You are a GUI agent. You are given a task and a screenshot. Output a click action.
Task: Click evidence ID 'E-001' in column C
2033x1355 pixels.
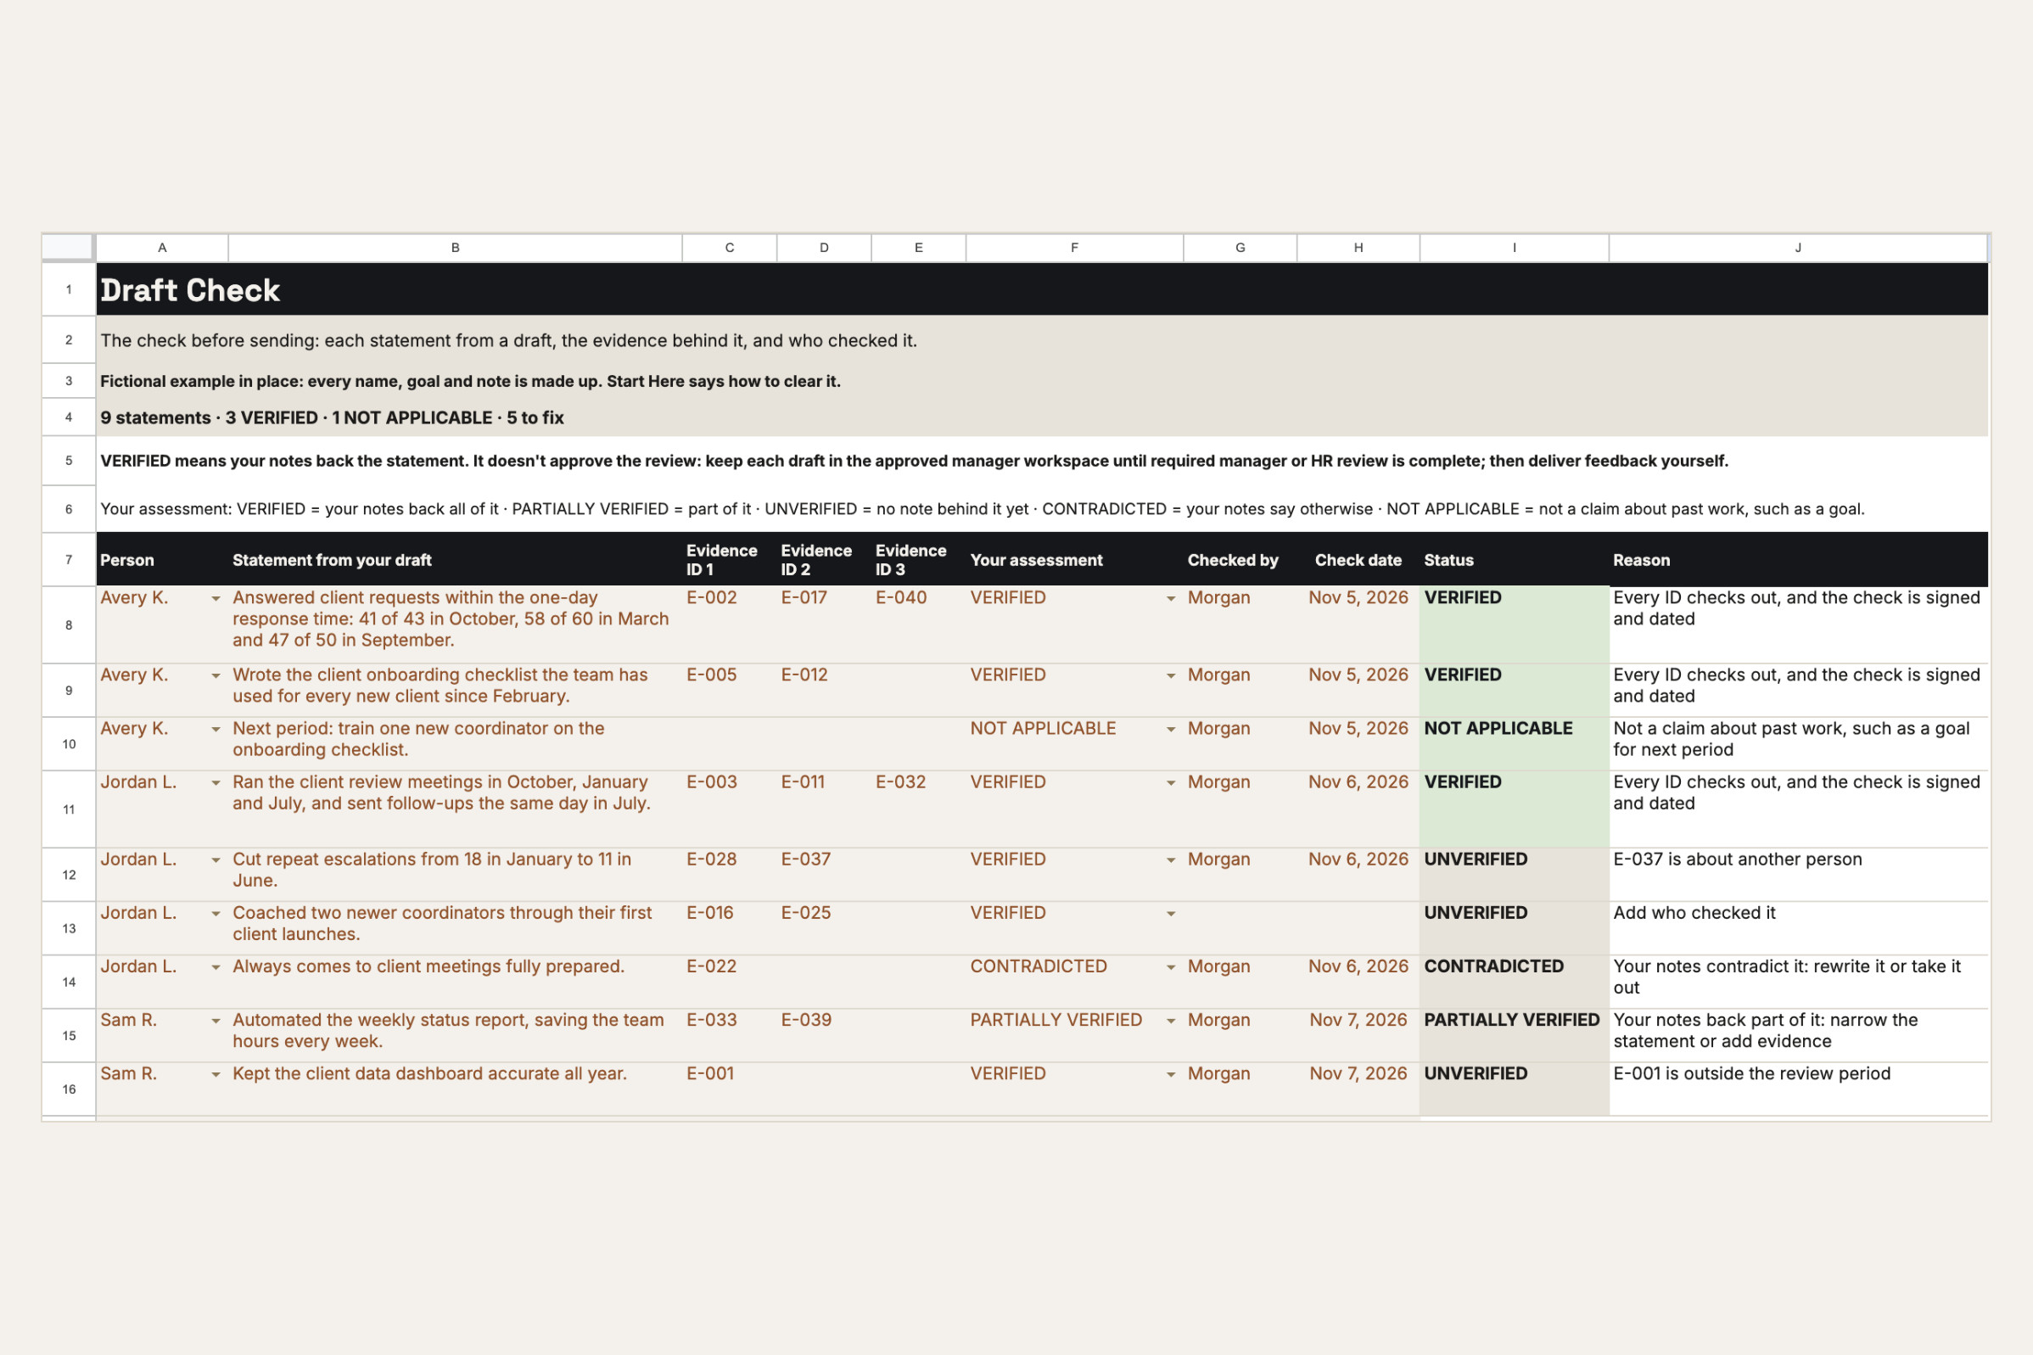(710, 1074)
